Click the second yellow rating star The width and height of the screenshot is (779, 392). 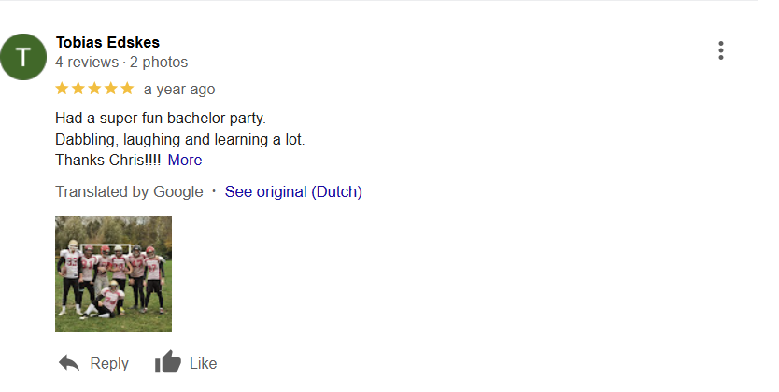[78, 89]
